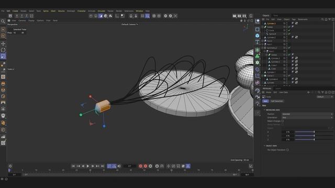Go to start of timeline
The height and width of the screenshot is (188, 335).
pyautogui.click(x=73, y=166)
